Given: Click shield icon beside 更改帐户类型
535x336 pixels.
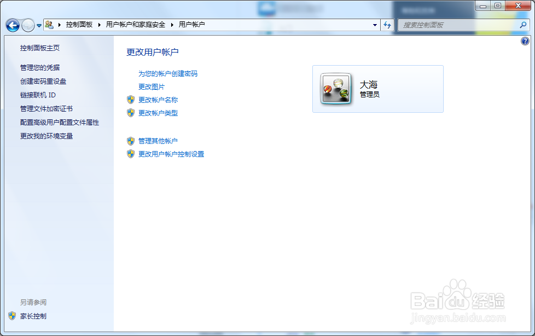Looking at the screenshot, I should 131,113.
